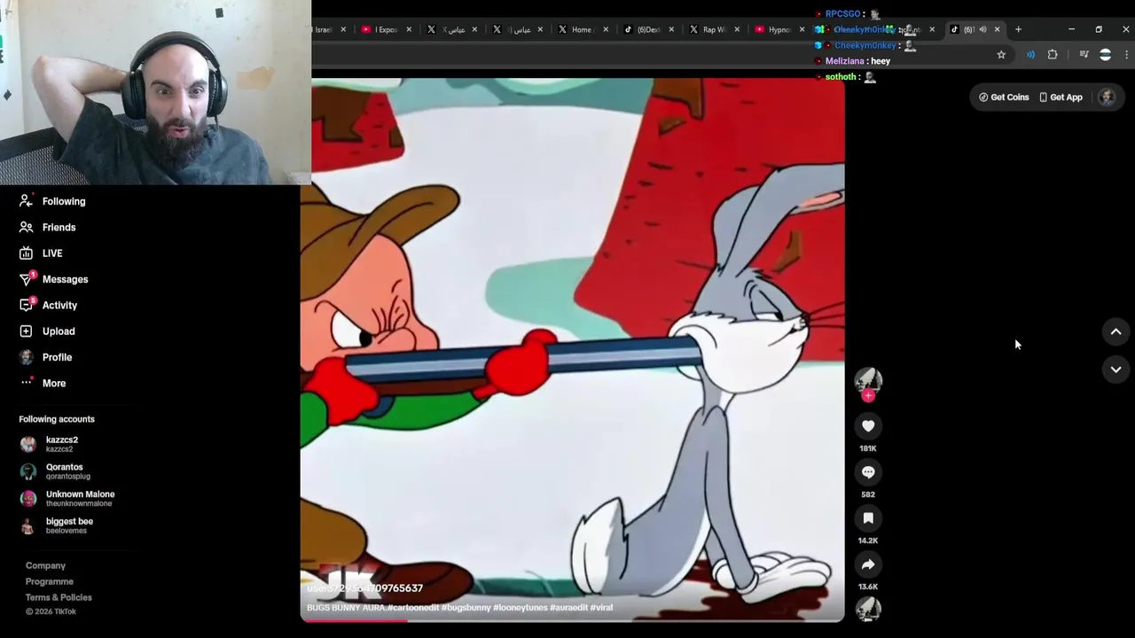Go to the previous video
The height and width of the screenshot is (638, 1135).
pyautogui.click(x=1115, y=331)
